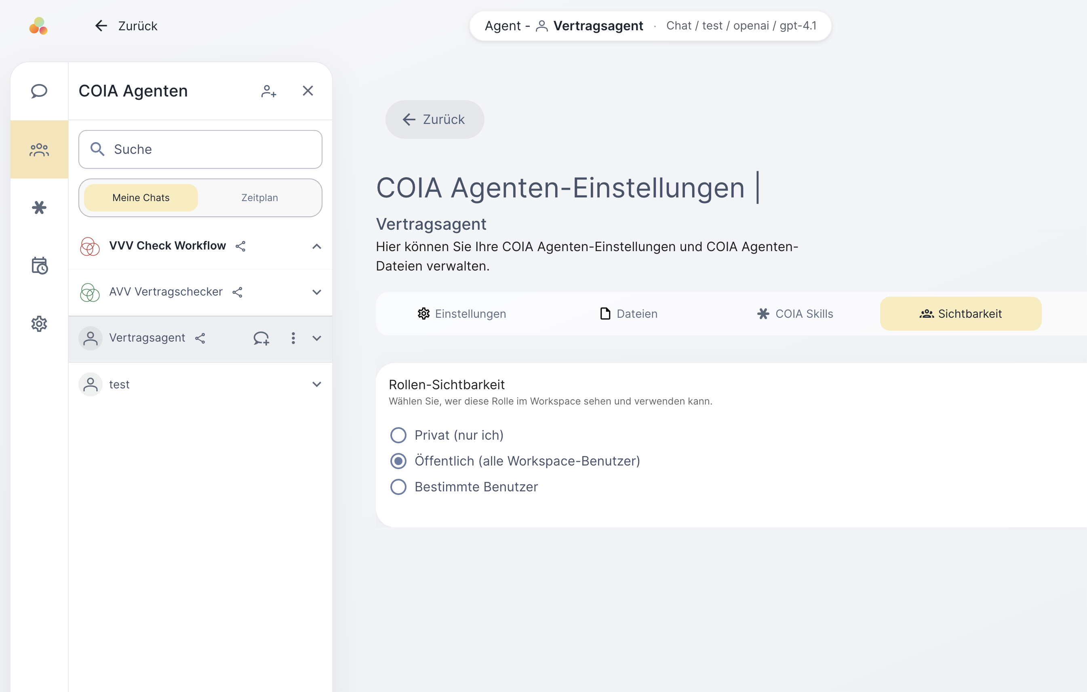This screenshot has height=692, width=1087.
Task: Close the COIA Agenten panel
Action: pos(308,91)
